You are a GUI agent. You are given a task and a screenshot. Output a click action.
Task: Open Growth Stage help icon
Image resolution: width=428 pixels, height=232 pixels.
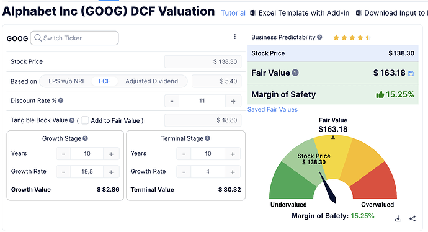[x=85, y=138]
